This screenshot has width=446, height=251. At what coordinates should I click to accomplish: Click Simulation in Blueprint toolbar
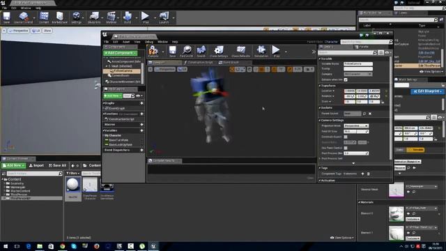pyautogui.click(x=261, y=52)
